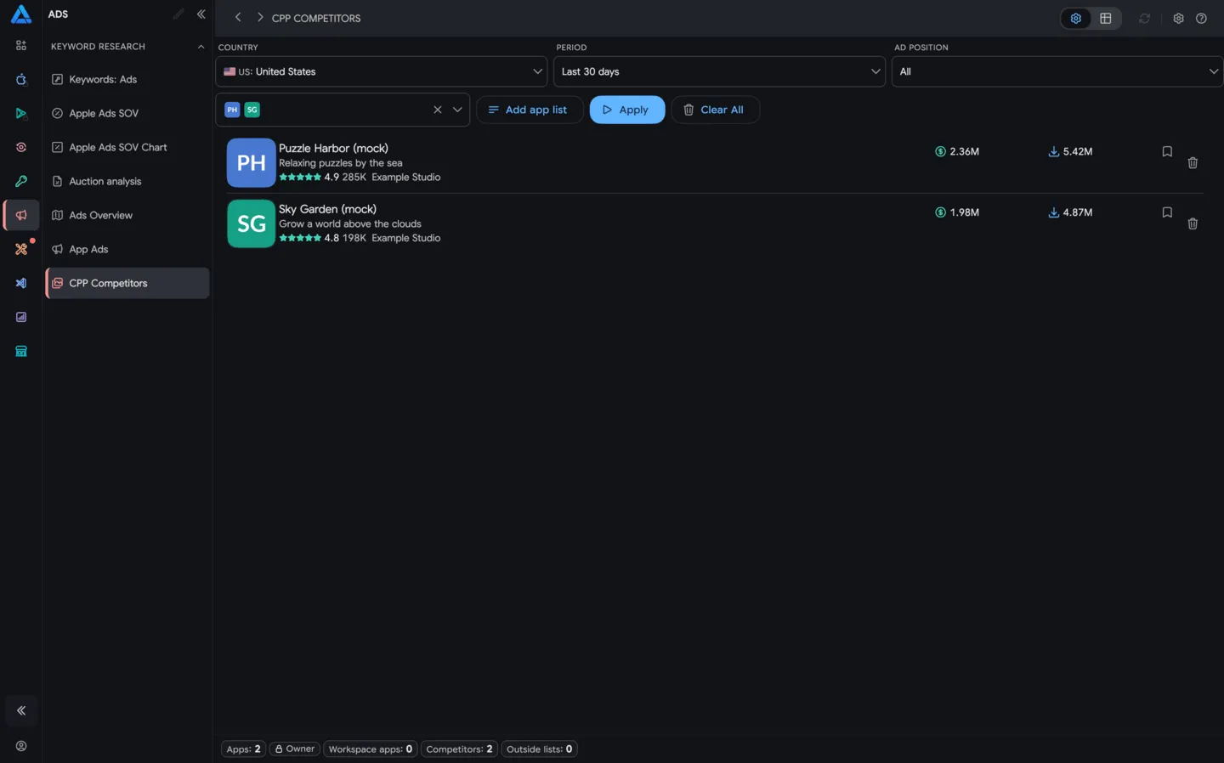This screenshot has height=763, width=1224.
Task: Open the Ad Position dropdown showing All
Action: coord(1057,71)
